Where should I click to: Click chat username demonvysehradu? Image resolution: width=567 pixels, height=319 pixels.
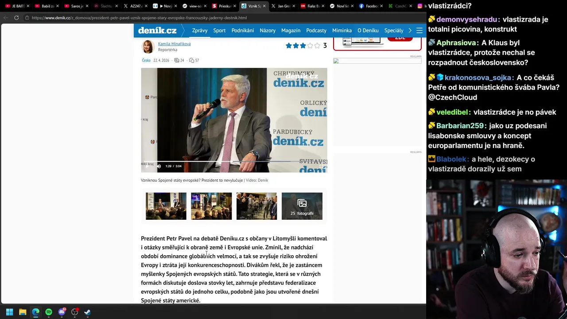pos(467,19)
